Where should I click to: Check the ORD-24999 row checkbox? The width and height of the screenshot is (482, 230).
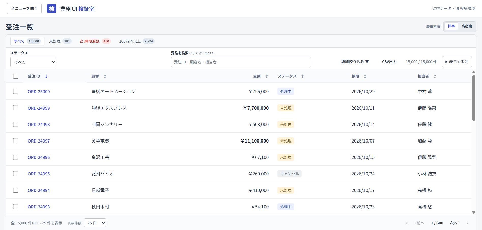16,108
